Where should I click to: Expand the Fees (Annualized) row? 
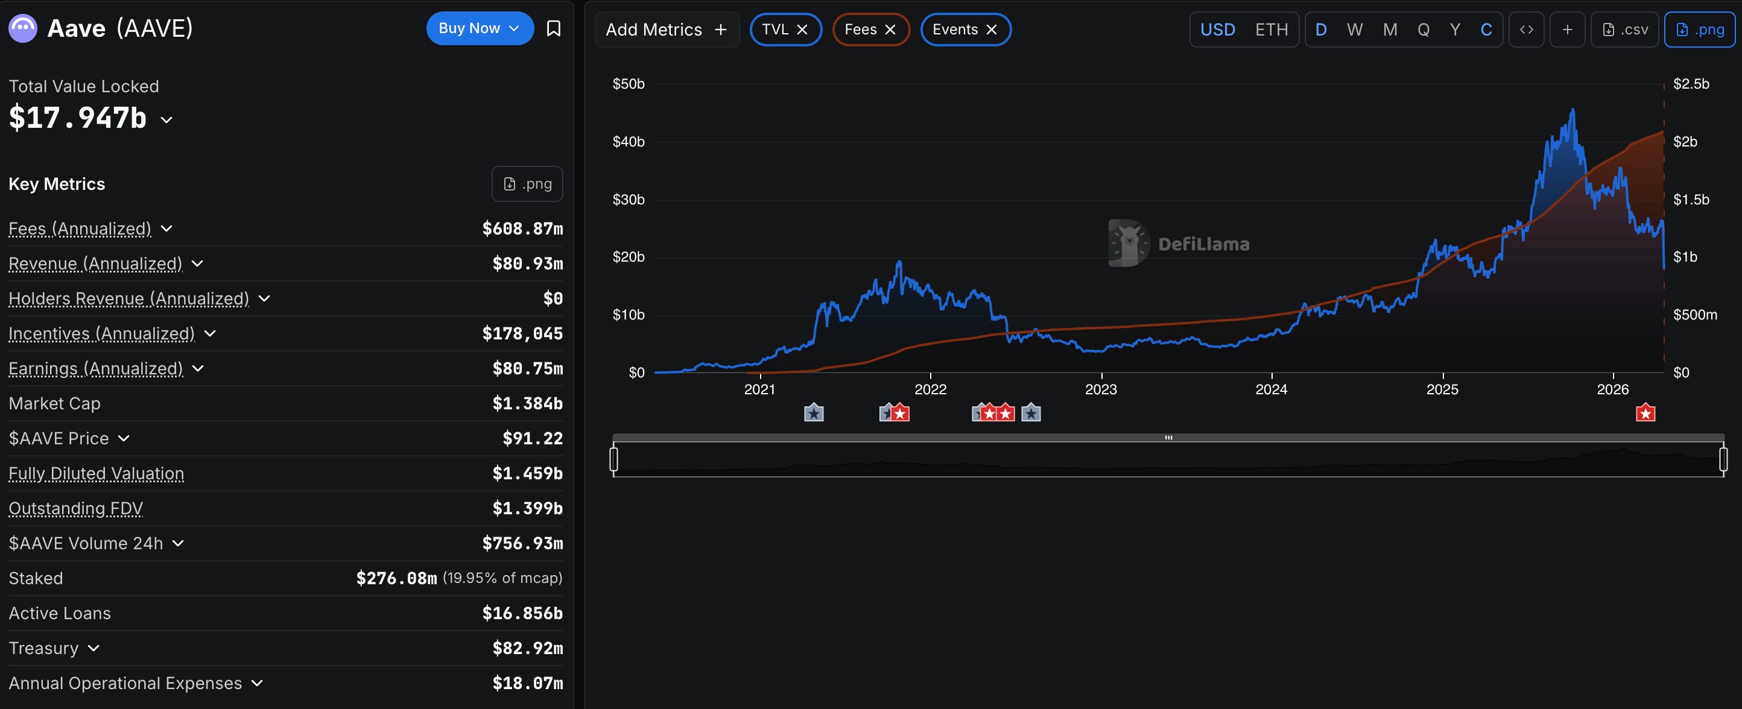tap(166, 228)
